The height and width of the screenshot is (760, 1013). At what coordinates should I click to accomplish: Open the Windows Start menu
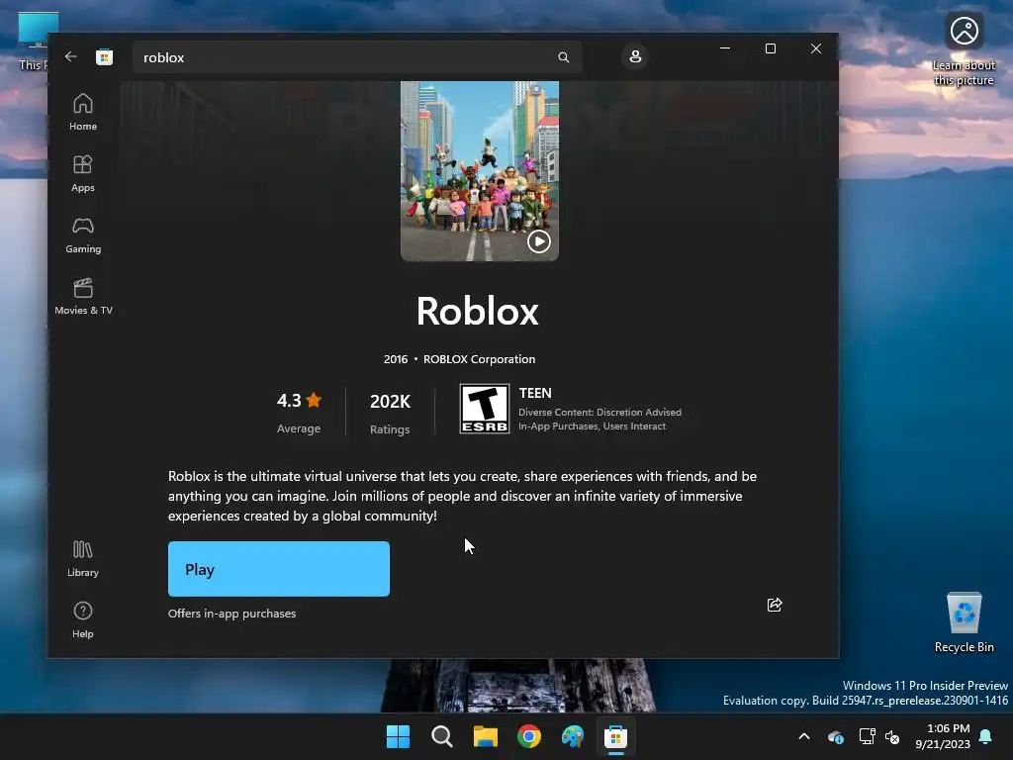tap(398, 736)
